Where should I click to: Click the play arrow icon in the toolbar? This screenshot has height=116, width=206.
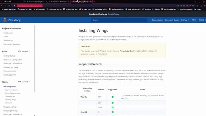190,6
